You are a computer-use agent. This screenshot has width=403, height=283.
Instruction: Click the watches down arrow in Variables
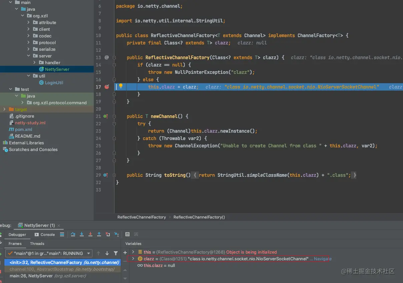pyautogui.click(x=125, y=278)
